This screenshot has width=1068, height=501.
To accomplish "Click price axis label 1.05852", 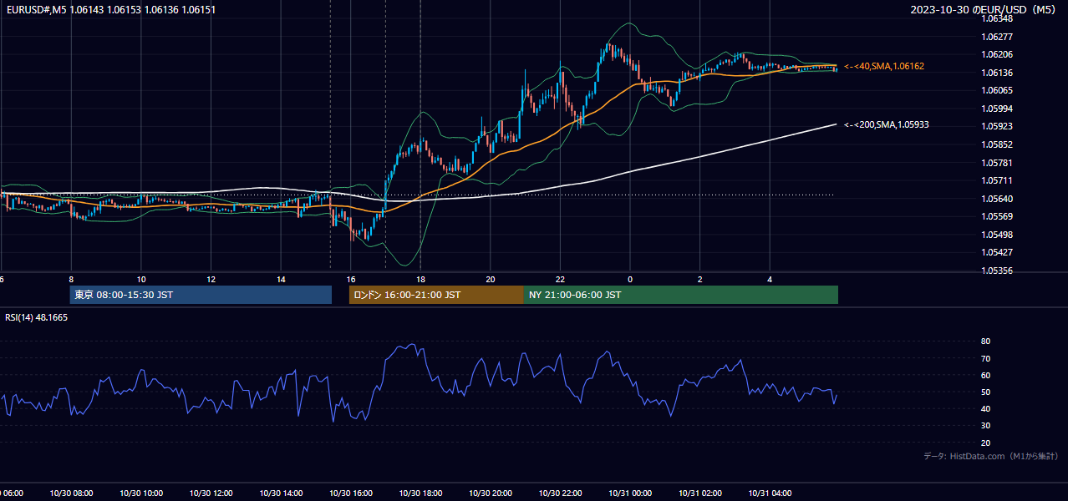I will click(996, 144).
